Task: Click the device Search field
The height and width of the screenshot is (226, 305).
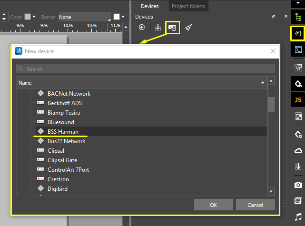Action: [146, 69]
